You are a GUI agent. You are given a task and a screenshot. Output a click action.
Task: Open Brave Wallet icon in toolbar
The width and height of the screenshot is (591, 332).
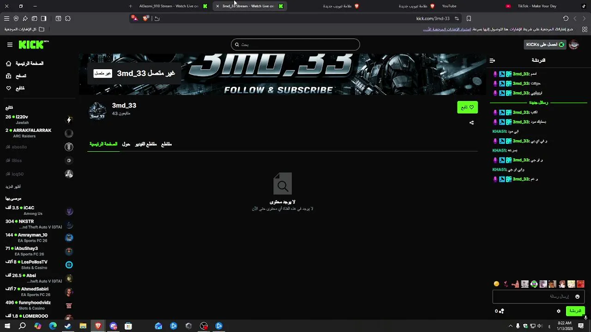pyautogui.click(x=34, y=18)
